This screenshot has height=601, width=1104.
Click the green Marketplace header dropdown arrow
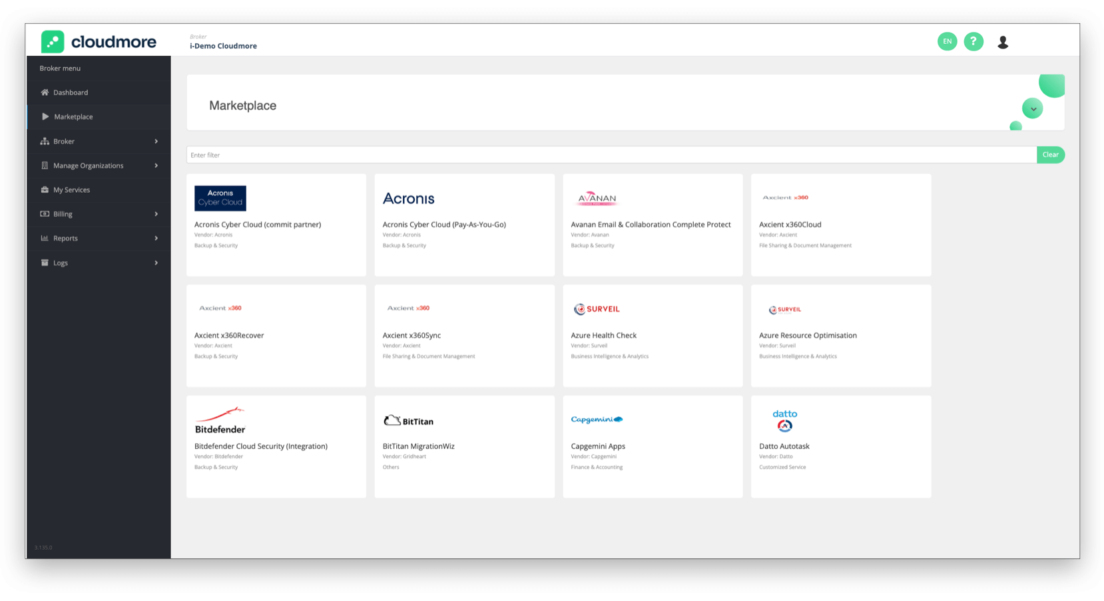click(1033, 108)
